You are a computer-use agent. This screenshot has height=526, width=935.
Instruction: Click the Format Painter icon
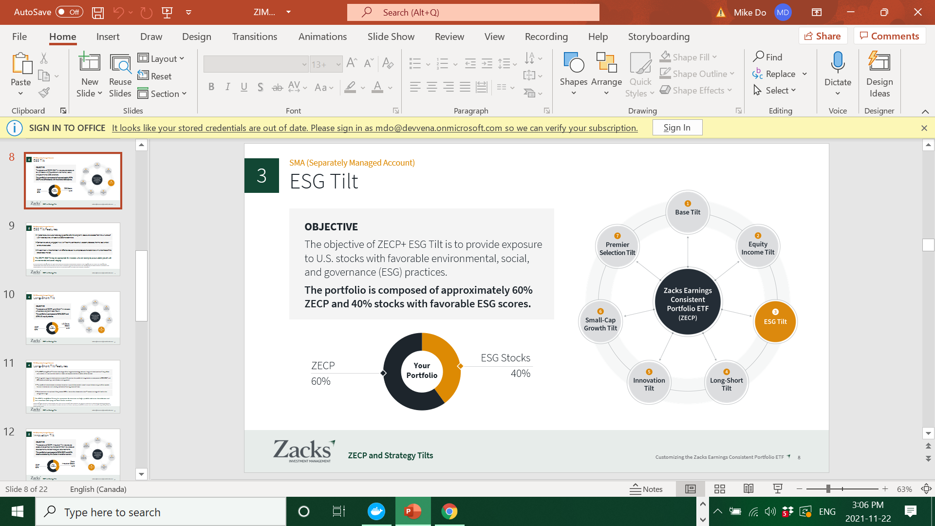[44, 93]
